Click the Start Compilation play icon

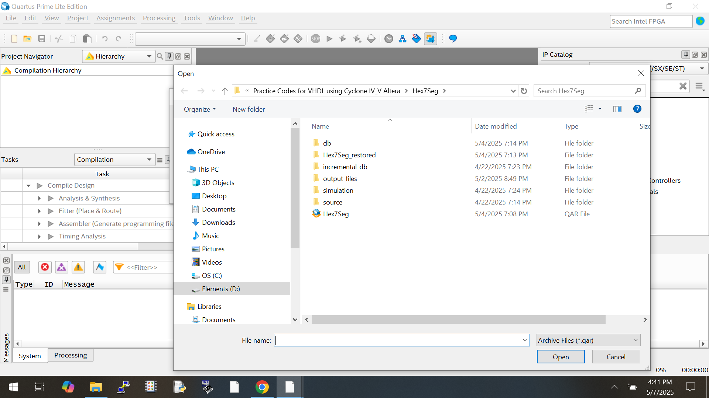tap(329, 39)
